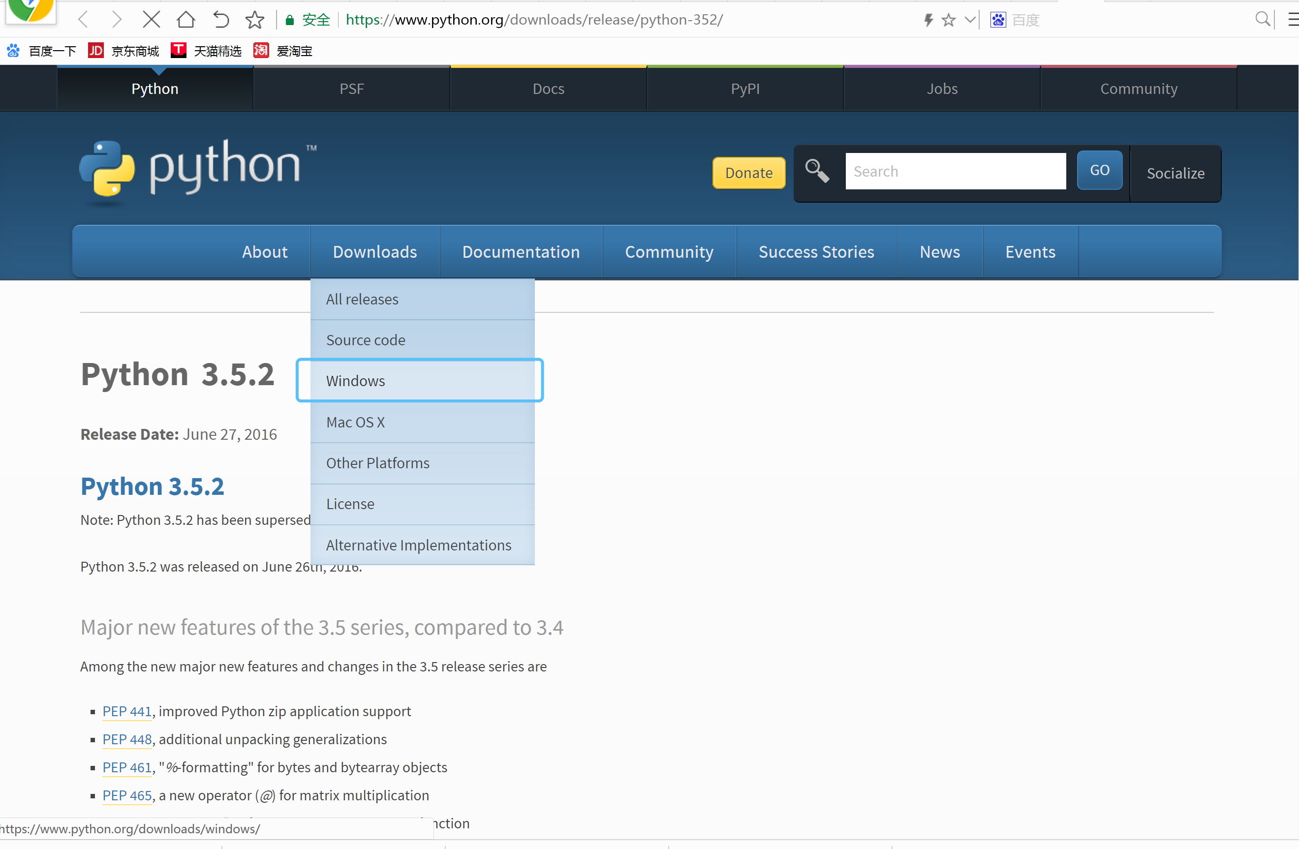Image resolution: width=1299 pixels, height=849 pixels.
Task: Open the Downloads navigation menu
Action: 374,251
